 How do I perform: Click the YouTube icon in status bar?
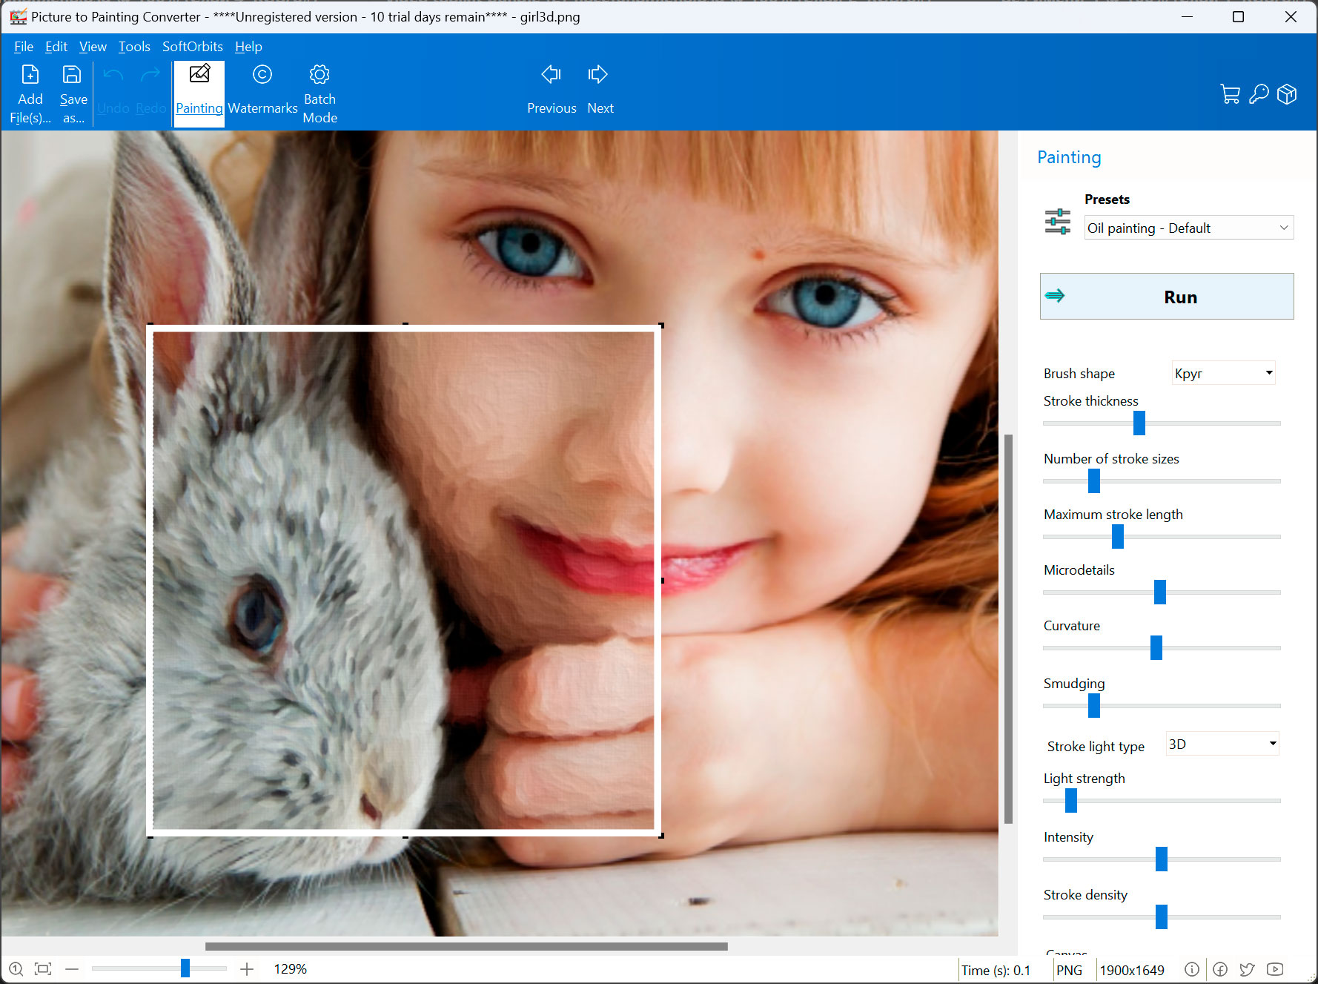pos(1275,969)
